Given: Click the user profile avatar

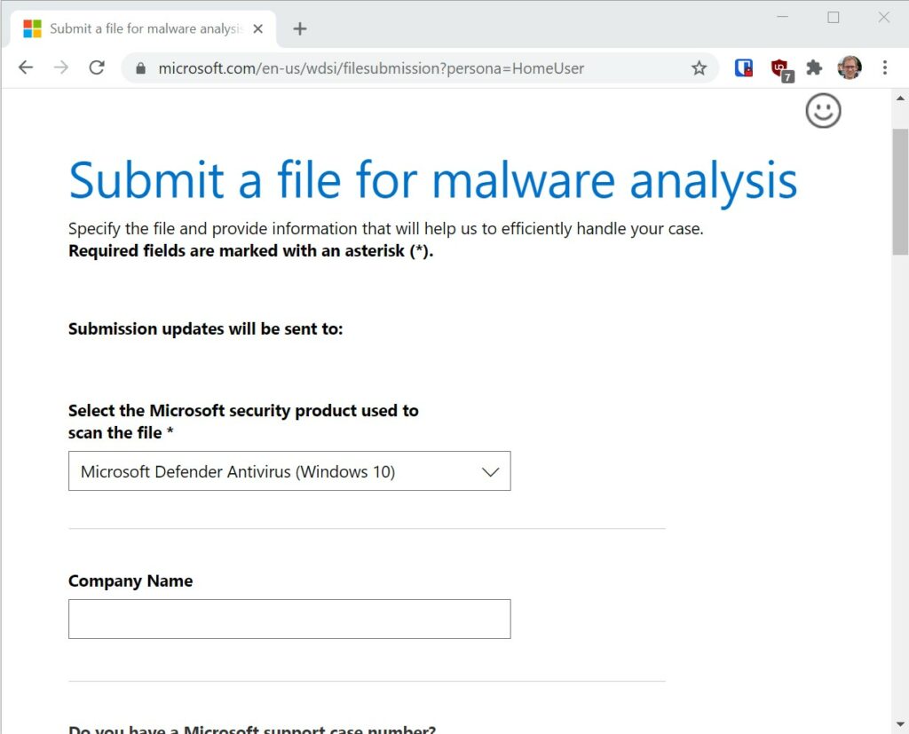Looking at the screenshot, I should 850,67.
